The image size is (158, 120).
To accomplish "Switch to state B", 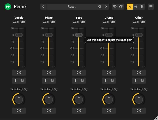I will (x=142, y=7).
